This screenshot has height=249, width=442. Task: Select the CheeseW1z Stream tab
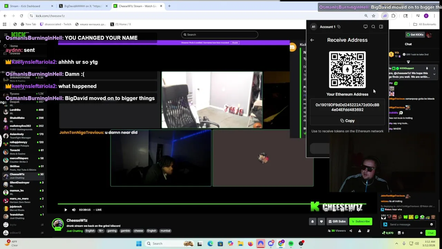(137, 6)
